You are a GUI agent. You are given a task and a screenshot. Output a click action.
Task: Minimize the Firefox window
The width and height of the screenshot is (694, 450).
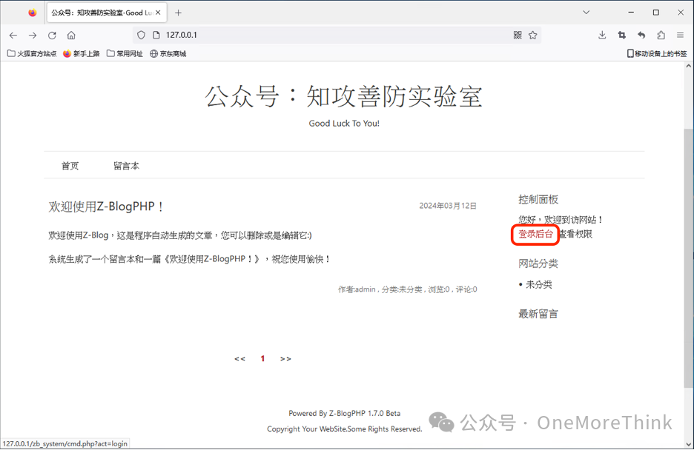click(631, 13)
